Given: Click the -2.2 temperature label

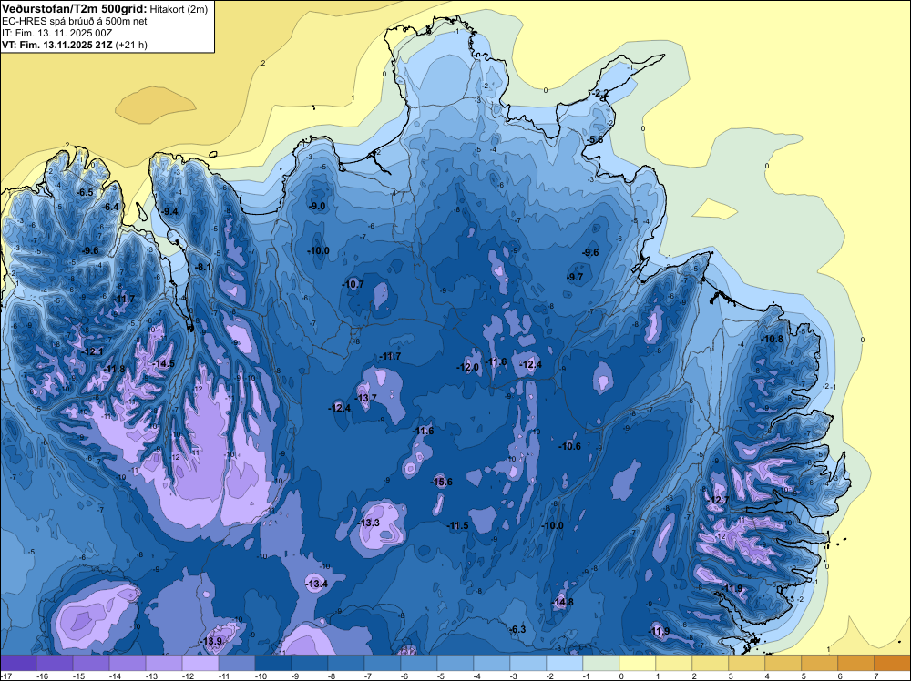Looking at the screenshot, I should [600, 93].
